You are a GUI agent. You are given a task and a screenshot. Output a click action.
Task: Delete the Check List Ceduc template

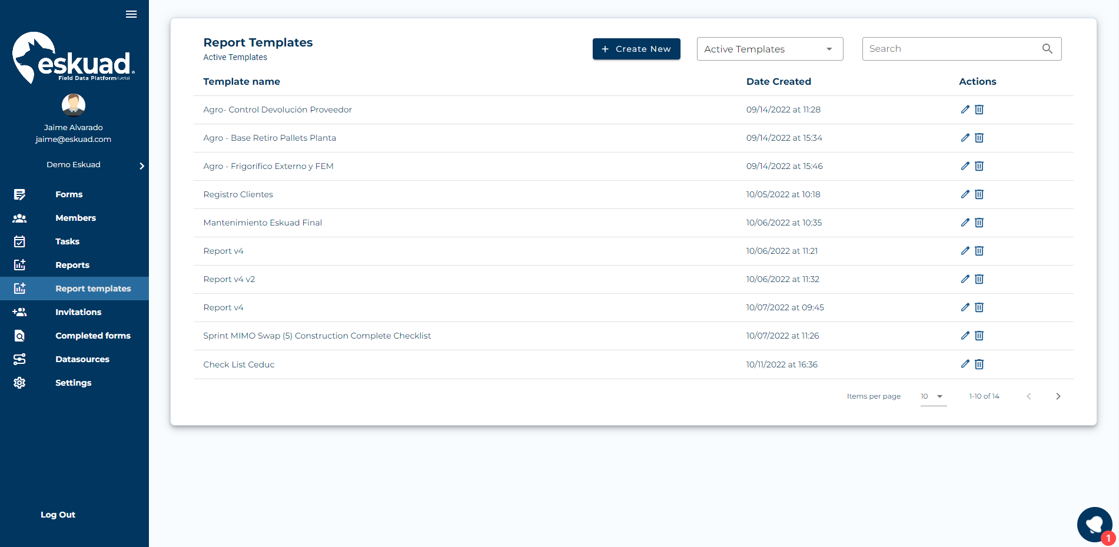click(x=979, y=364)
